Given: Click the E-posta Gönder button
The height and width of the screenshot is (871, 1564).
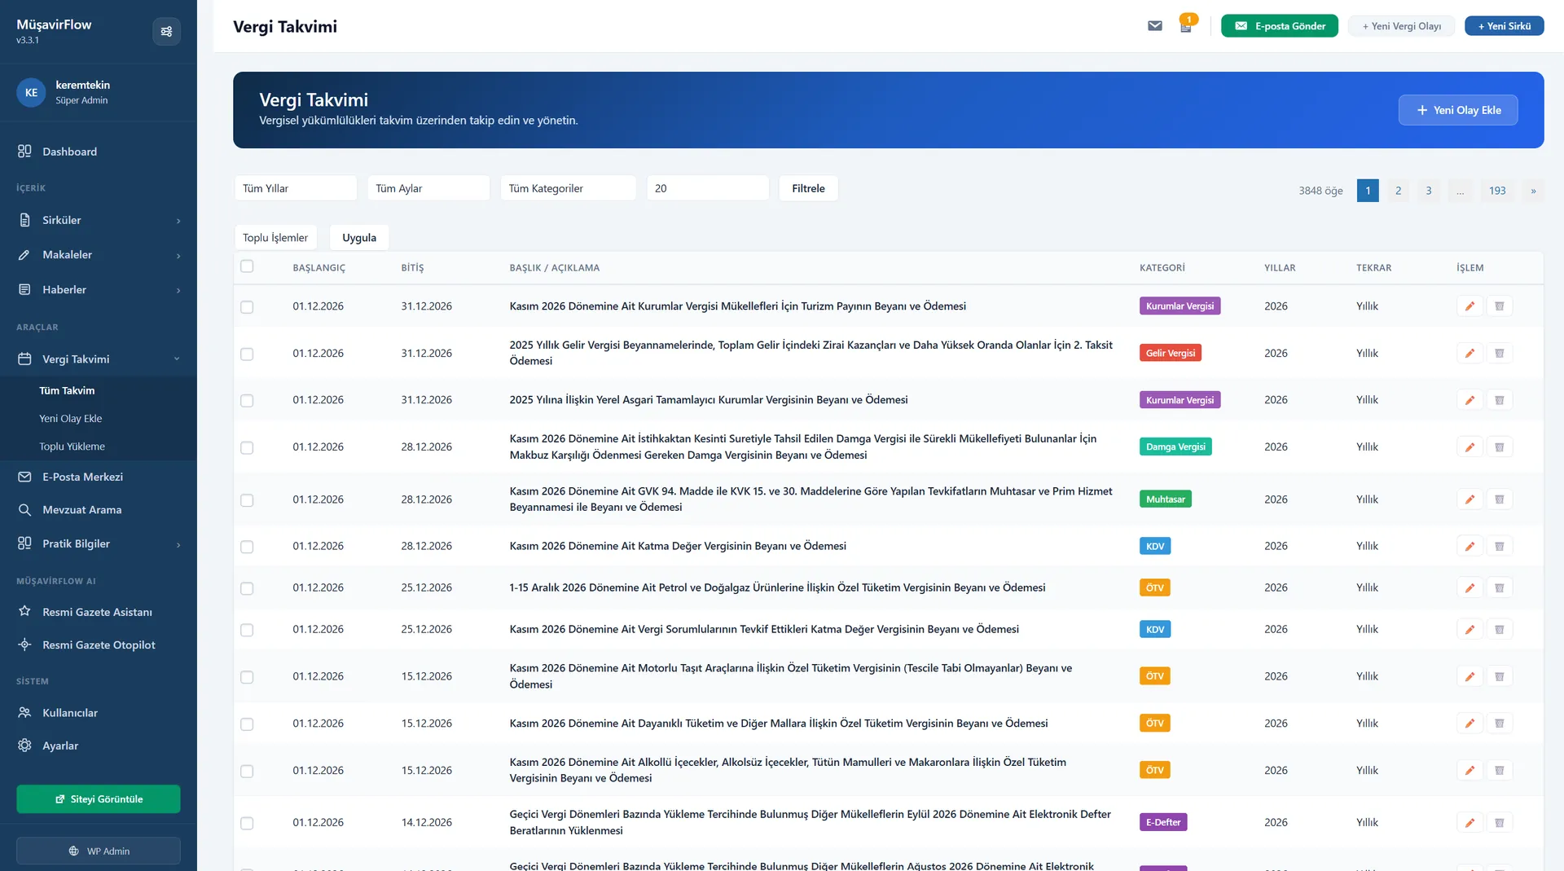Looking at the screenshot, I should [1280, 26].
